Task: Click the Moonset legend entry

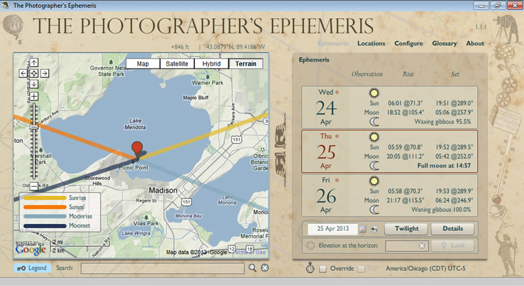Action: [x=57, y=225]
